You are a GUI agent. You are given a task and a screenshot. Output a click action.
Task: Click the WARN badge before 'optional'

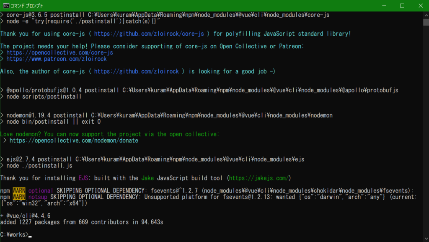19,191
